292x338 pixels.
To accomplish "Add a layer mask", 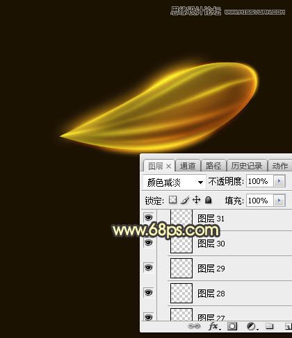I will (232, 326).
